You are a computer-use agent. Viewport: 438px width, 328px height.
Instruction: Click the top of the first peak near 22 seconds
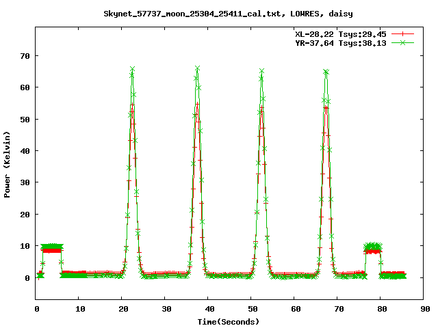coord(132,69)
